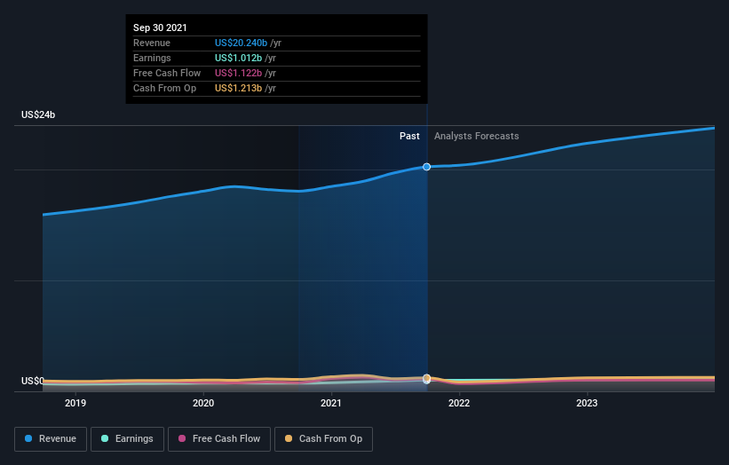
Task: Select the 2022 x-axis label
Action: click(x=459, y=403)
